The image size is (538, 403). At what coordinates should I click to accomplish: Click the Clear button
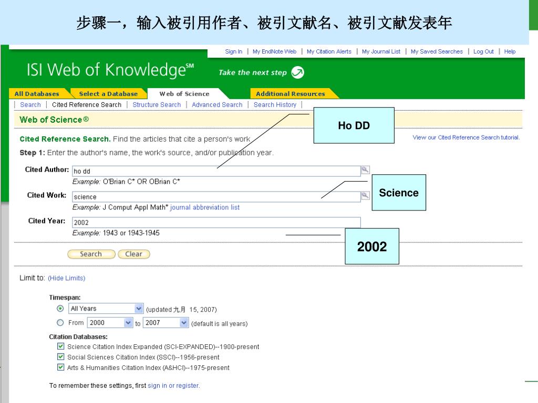pyautogui.click(x=134, y=254)
